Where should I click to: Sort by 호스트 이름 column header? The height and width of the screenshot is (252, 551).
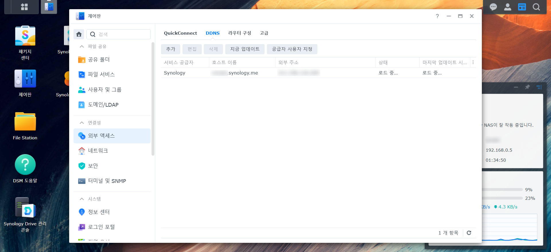tap(242, 62)
